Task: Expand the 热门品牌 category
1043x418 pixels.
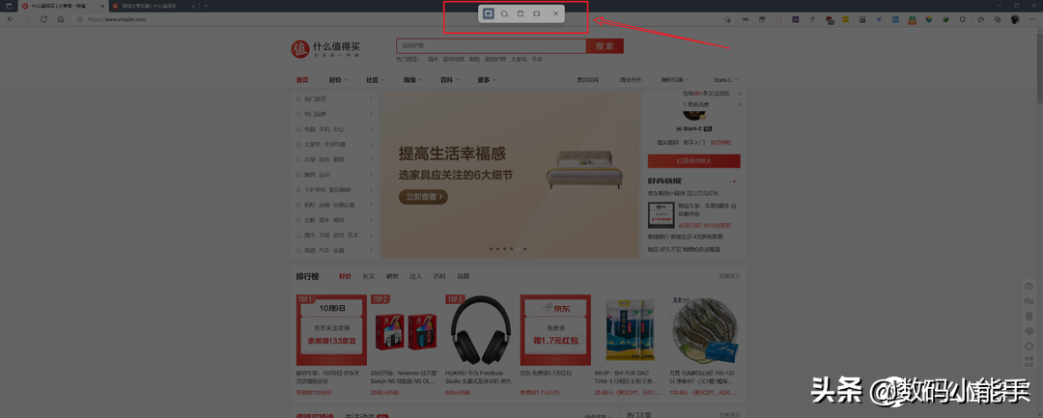Action: pyautogui.click(x=334, y=114)
